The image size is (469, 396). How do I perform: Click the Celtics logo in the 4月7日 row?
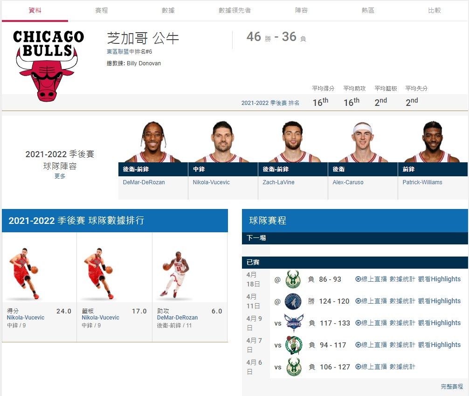(x=293, y=345)
